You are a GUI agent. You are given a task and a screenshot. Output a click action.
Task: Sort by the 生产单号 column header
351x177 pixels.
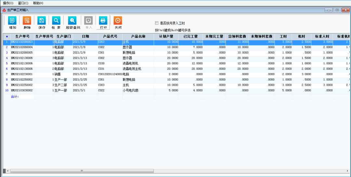22,36
